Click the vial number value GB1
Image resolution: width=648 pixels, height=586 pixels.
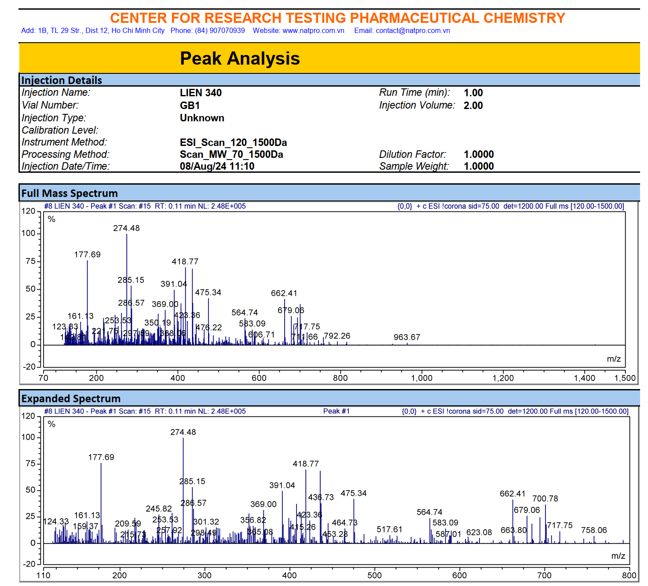190,106
